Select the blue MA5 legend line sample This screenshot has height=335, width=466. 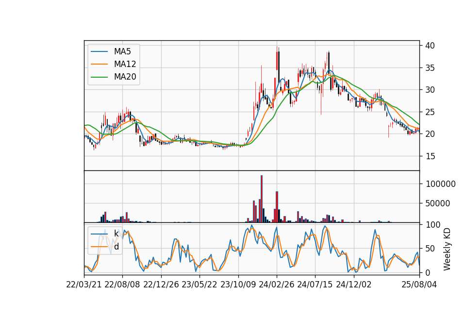(99, 51)
